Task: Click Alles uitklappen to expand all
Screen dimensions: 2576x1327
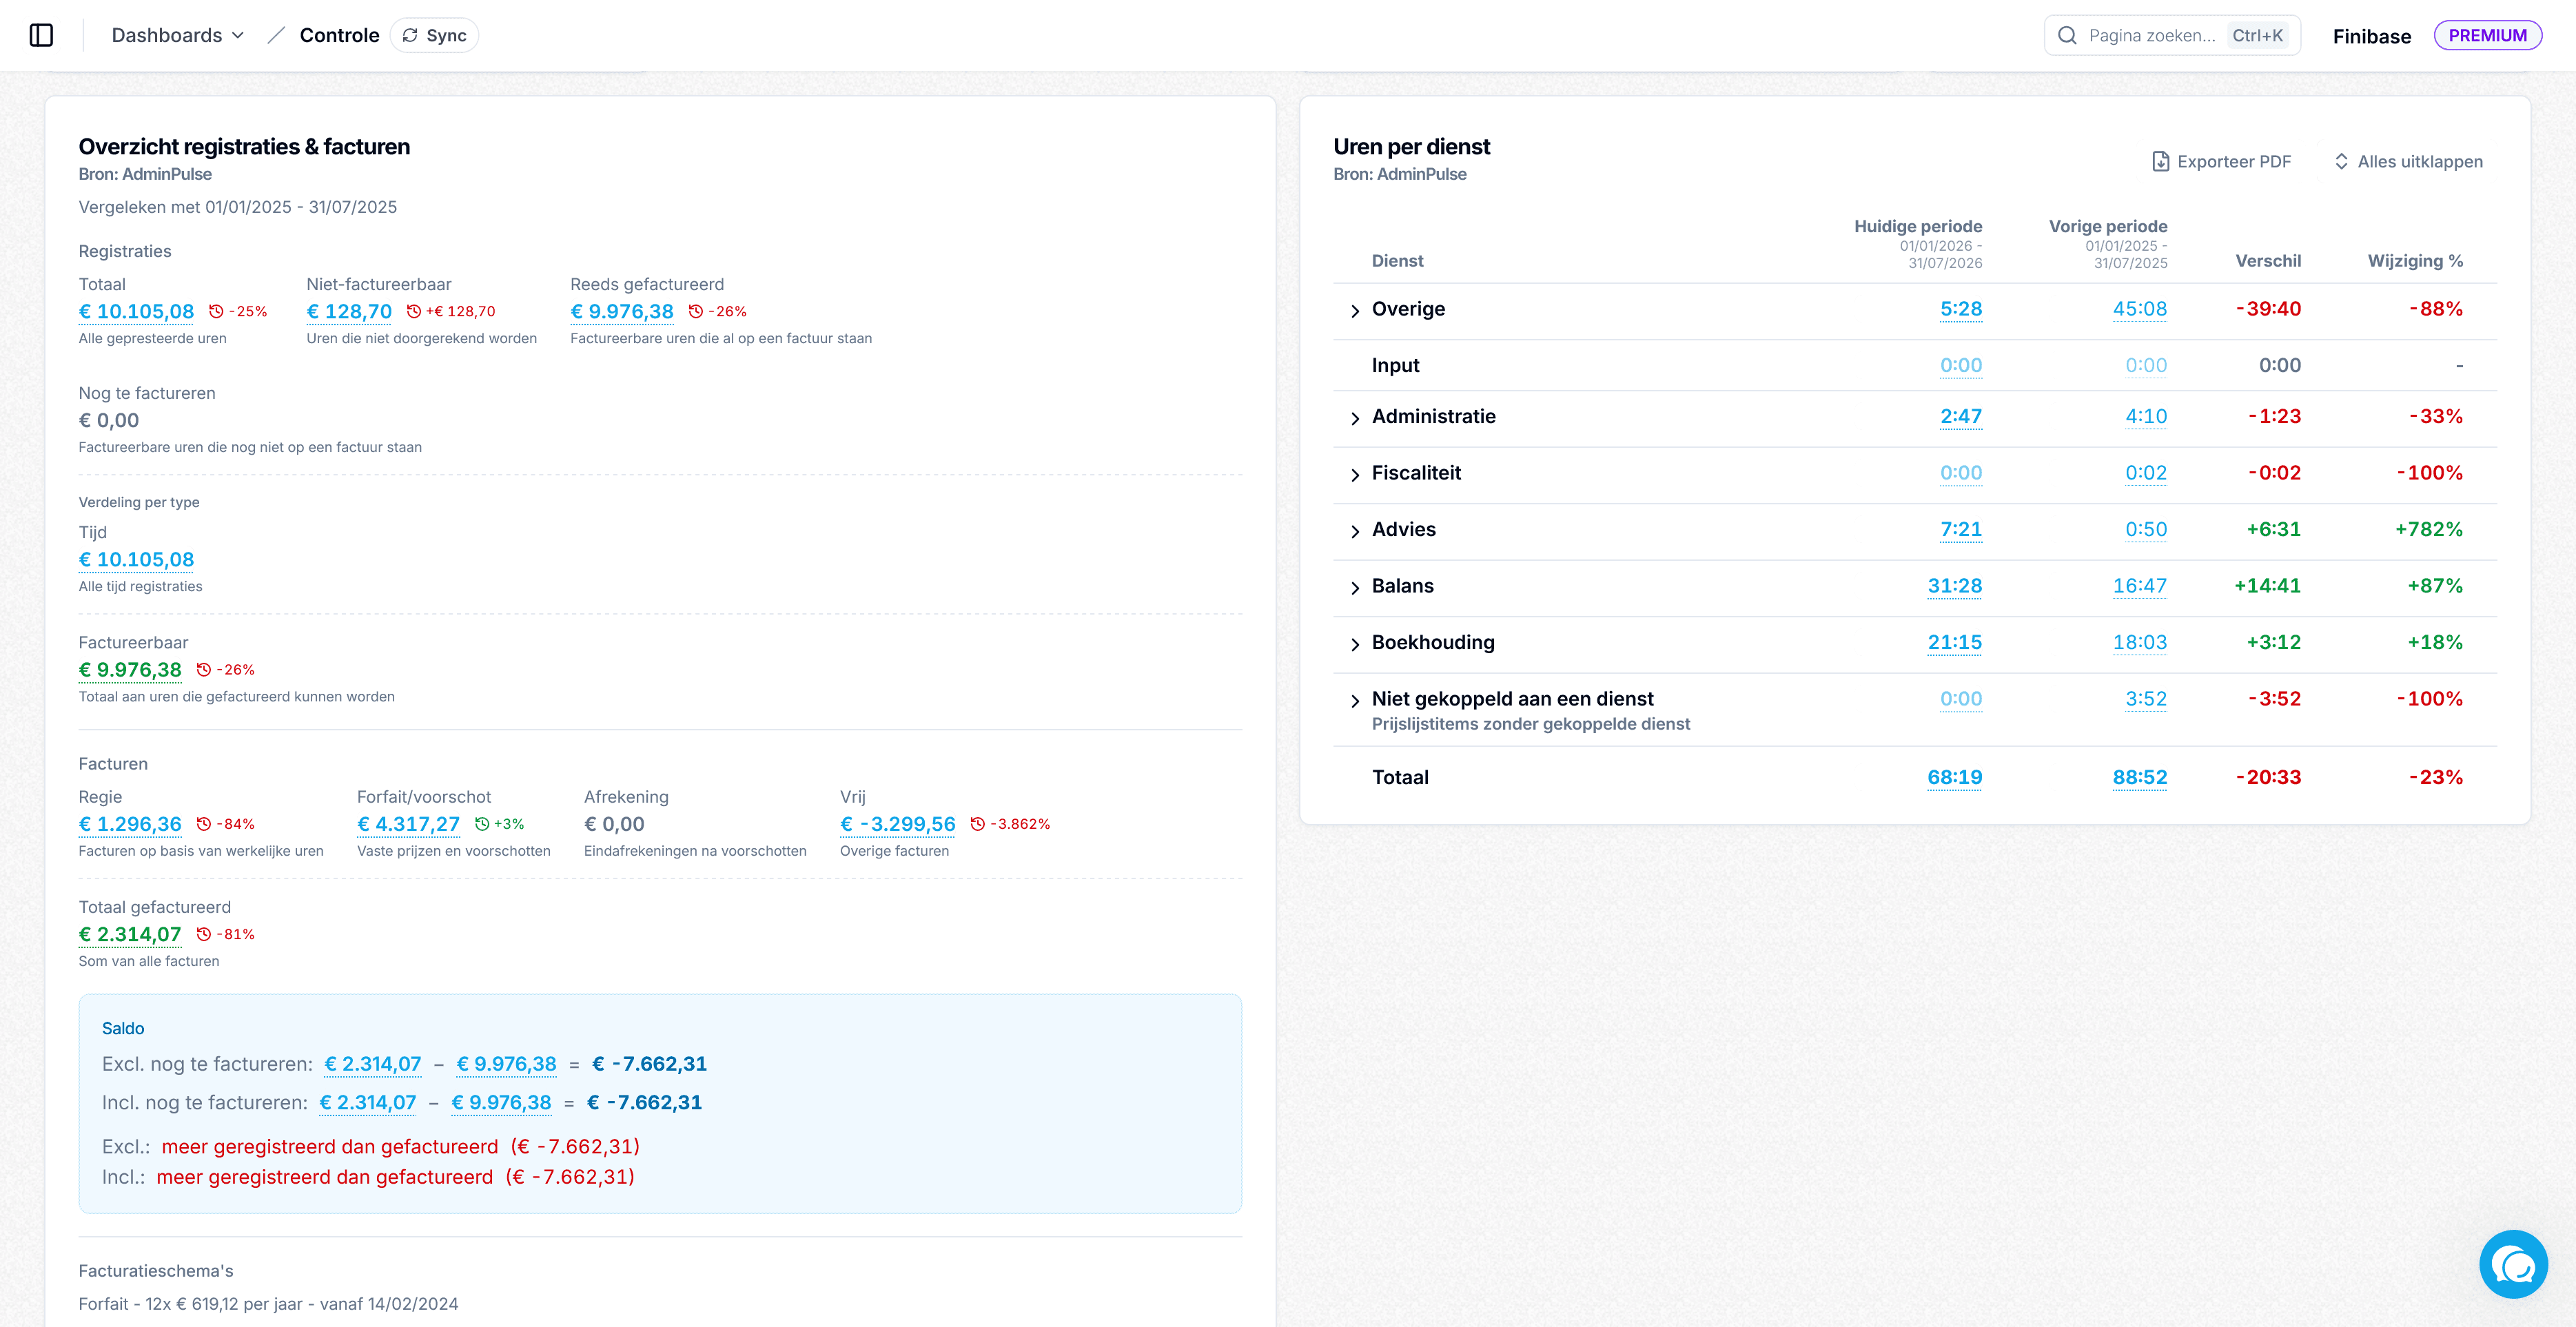Action: (2408, 161)
